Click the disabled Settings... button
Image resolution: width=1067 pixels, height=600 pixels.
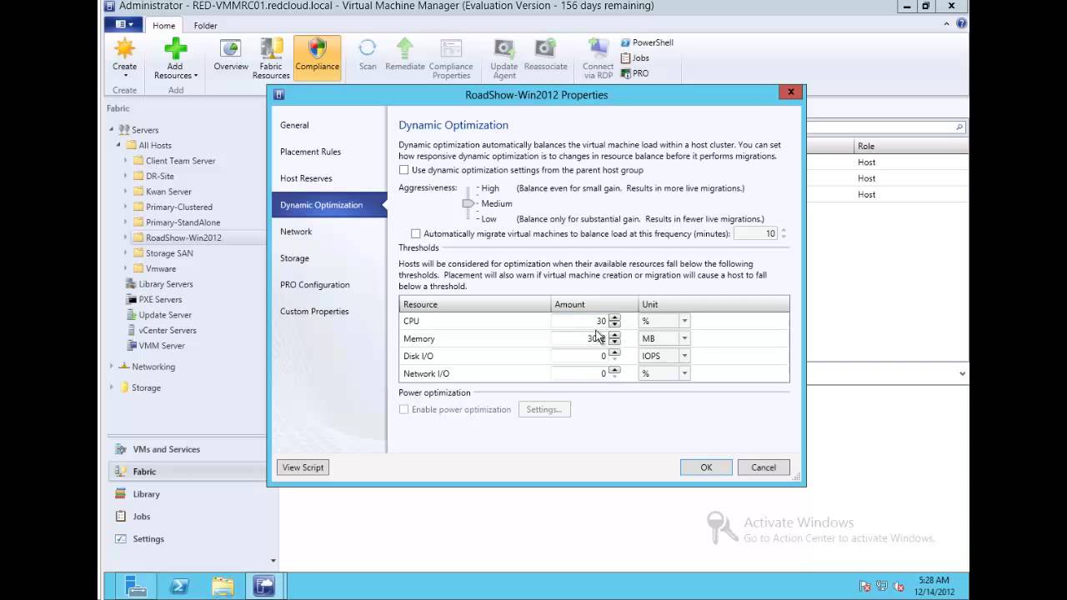tap(544, 410)
